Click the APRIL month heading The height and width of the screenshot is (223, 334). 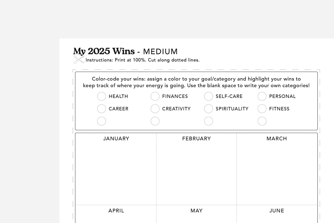[x=116, y=211]
